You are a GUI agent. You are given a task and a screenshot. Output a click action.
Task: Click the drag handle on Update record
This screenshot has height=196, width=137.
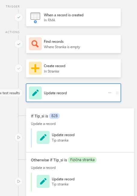pos(117,93)
